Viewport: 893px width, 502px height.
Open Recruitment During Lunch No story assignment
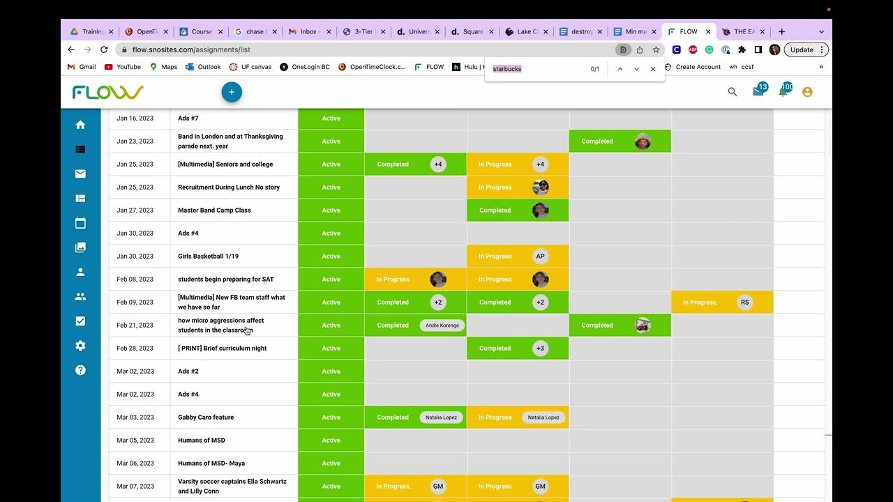229,188
